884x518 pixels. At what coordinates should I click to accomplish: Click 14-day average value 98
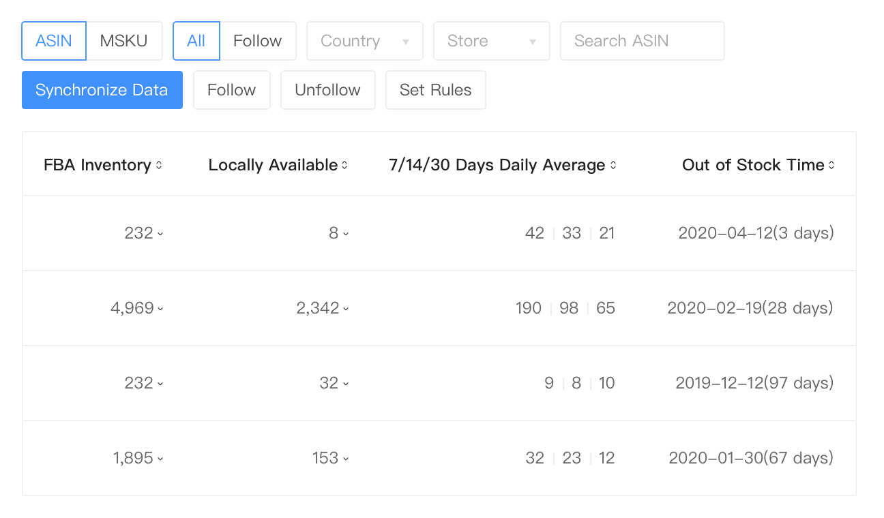point(569,308)
